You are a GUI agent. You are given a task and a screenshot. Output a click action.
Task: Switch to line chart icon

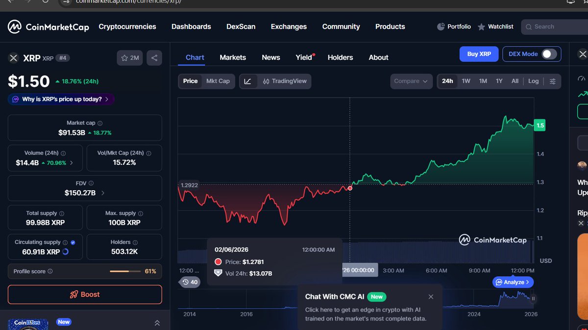coord(248,81)
